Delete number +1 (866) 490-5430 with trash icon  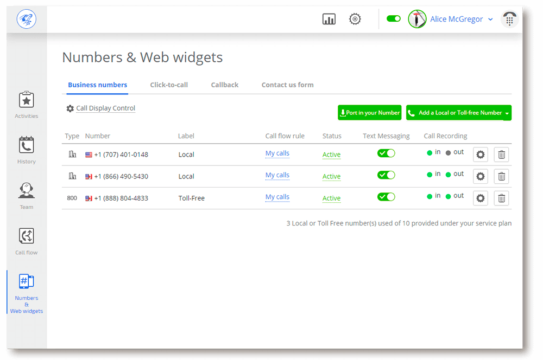tap(501, 176)
